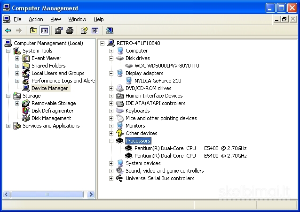Click the Help toolbar icon

click(84, 30)
